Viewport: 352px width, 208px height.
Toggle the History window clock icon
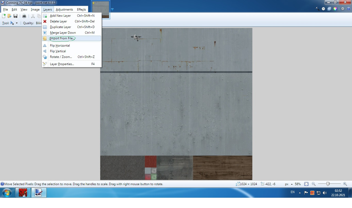tap(323, 9)
